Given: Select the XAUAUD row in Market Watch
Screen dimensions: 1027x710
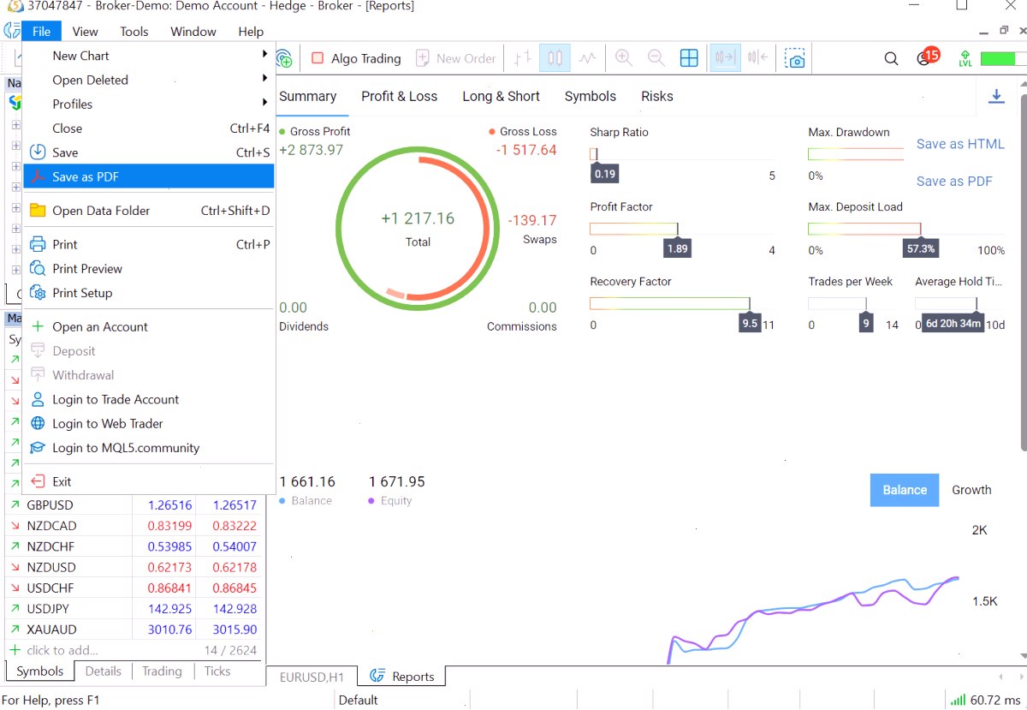Looking at the screenshot, I should pyautogui.click(x=133, y=629).
